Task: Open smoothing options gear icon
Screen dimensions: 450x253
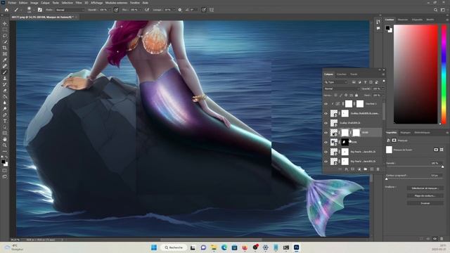Action: point(180,10)
